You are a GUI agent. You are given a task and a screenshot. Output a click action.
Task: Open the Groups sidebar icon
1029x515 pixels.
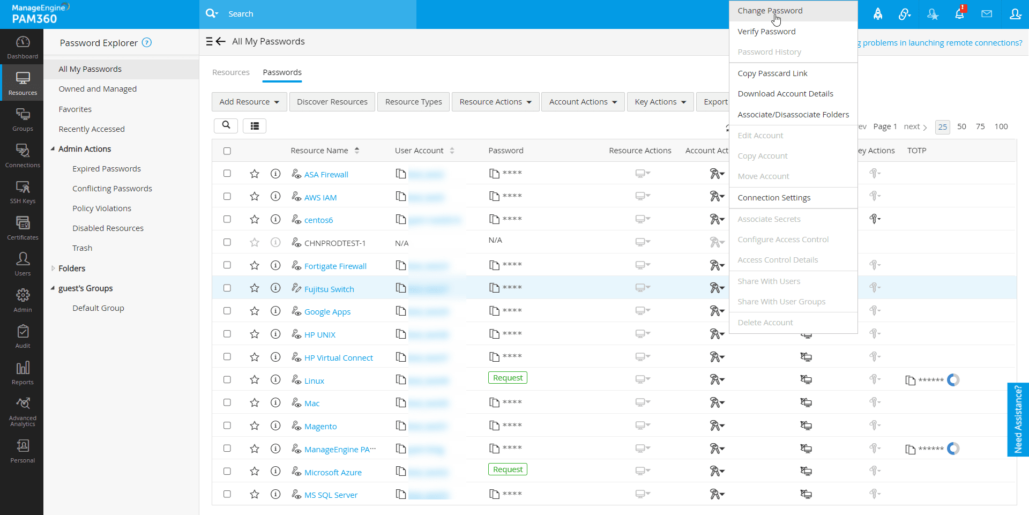coord(23,120)
